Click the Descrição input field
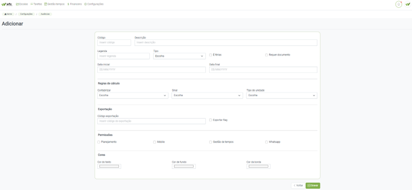 226,43
